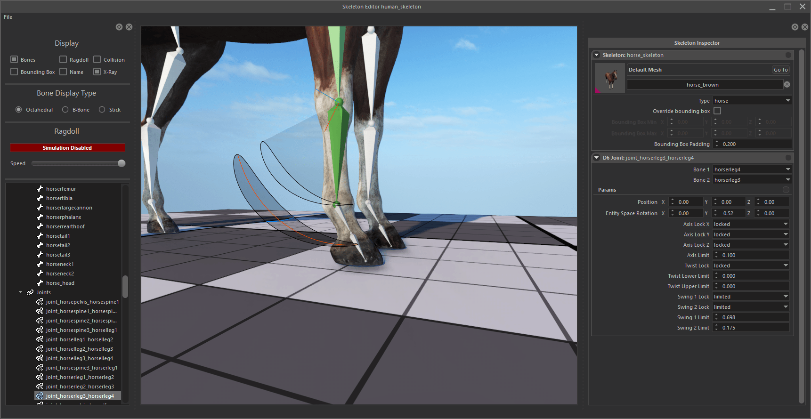The height and width of the screenshot is (419, 811).
Task: Click the bone icon beside horsetail2
Action: pos(40,245)
